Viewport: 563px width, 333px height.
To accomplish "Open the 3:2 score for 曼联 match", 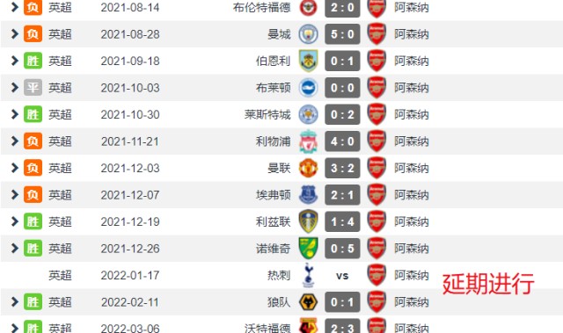I will point(342,168).
